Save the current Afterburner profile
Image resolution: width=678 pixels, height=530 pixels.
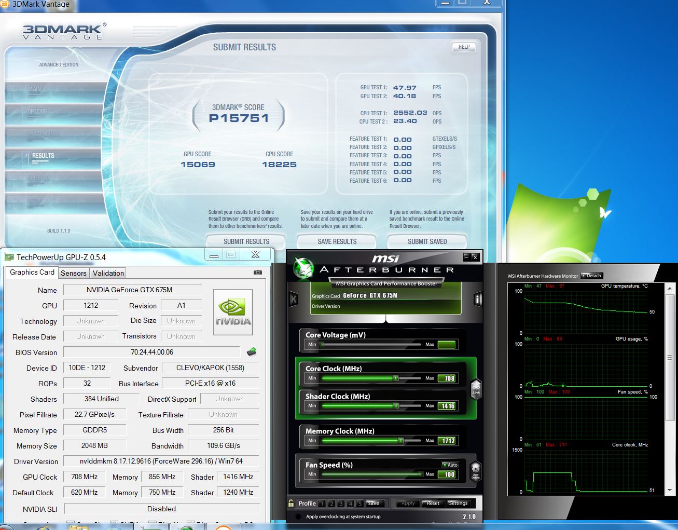(x=373, y=504)
